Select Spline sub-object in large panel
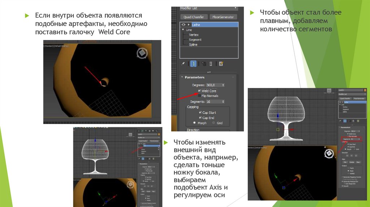Image resolution: width=370 pixels, height=207 pixels. (193, 44)
